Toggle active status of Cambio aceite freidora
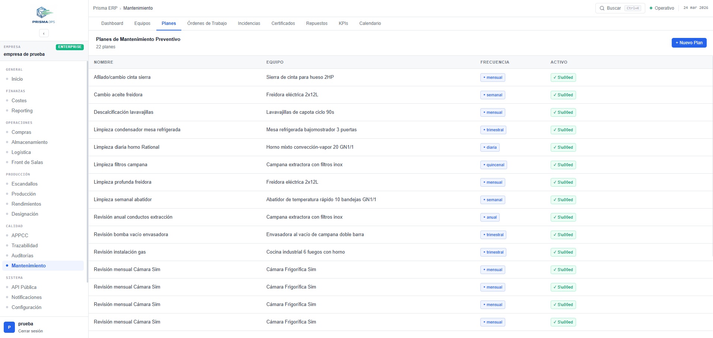Image resolution: width=713 pixels, height=338 pixels. click(563, 95)
